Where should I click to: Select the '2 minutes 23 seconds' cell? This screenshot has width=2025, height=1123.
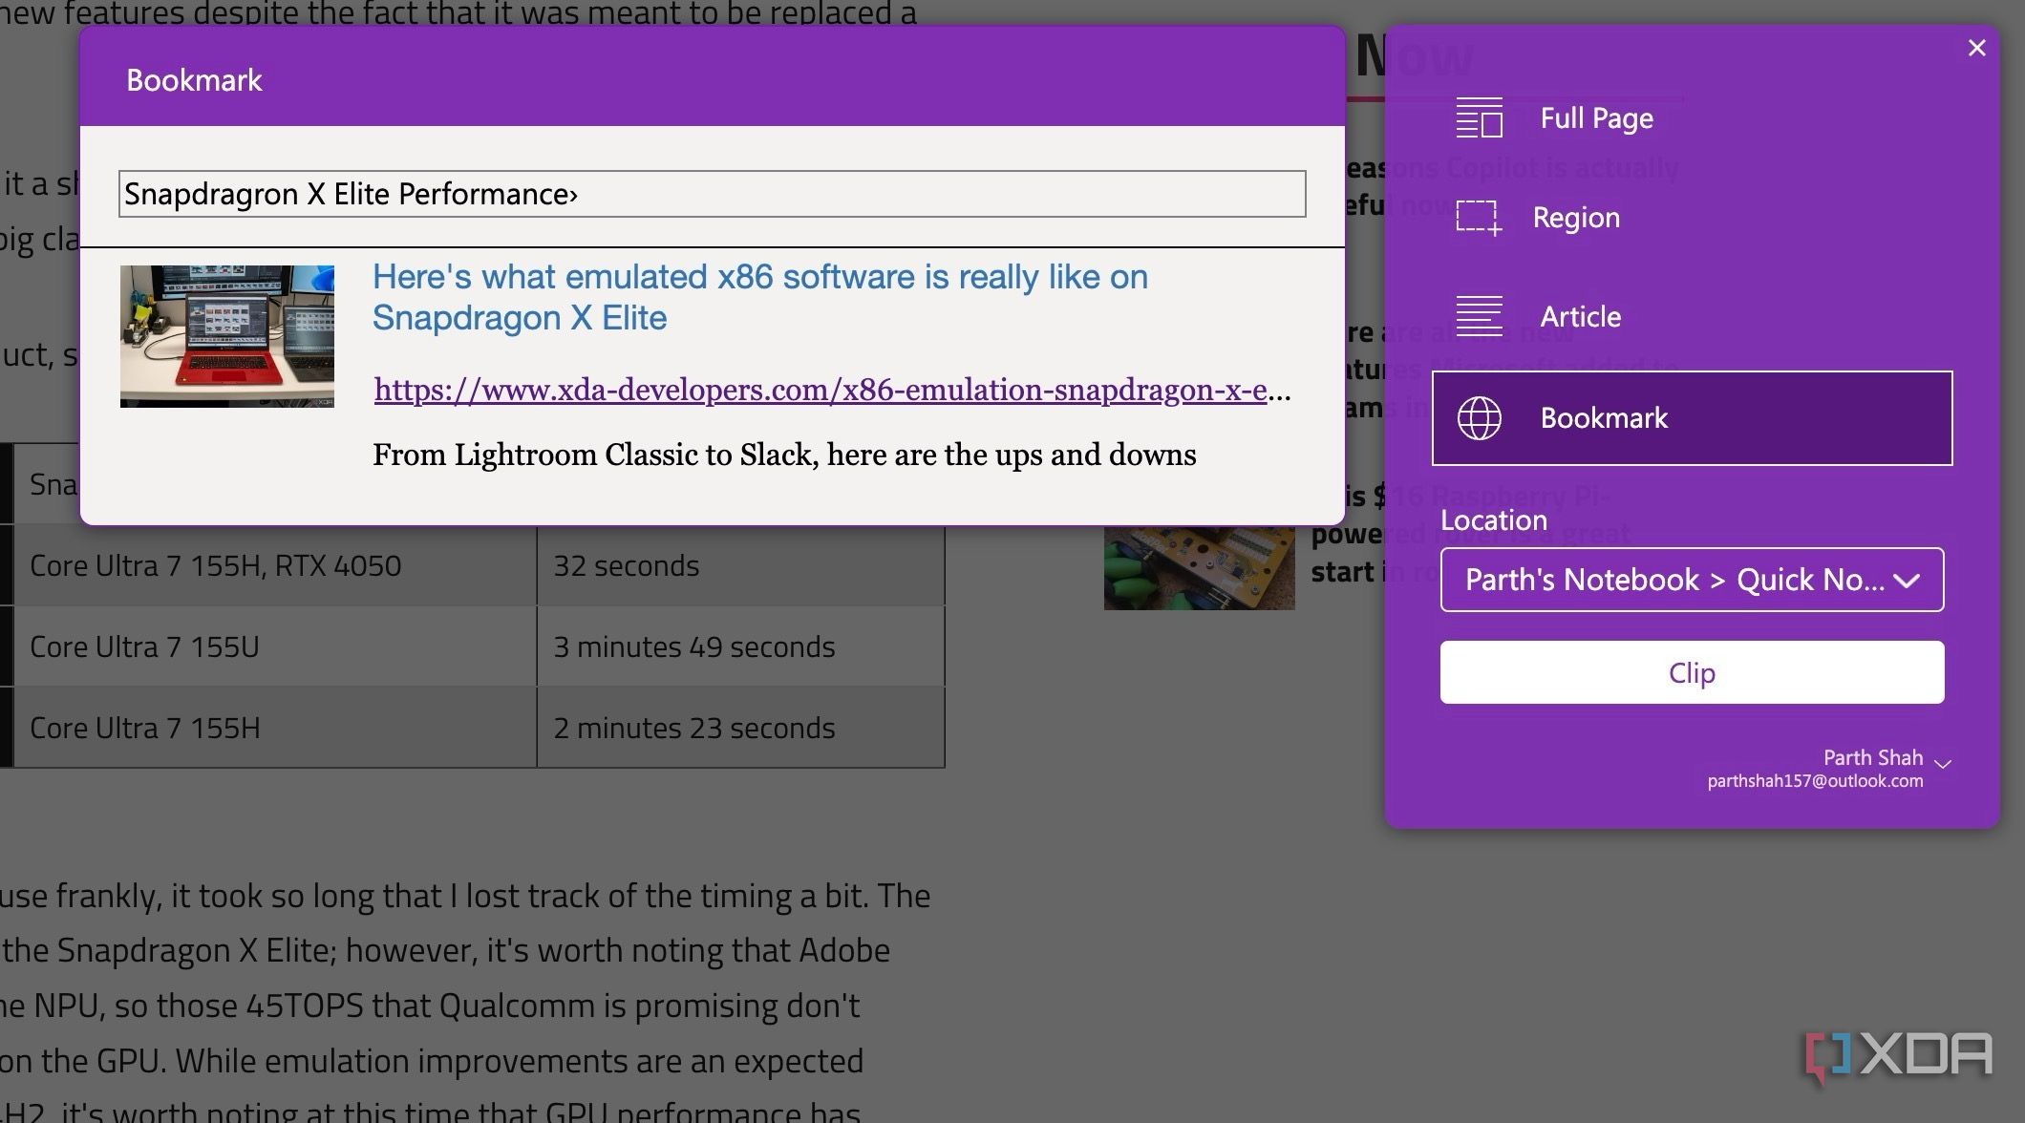click(740, 728)
